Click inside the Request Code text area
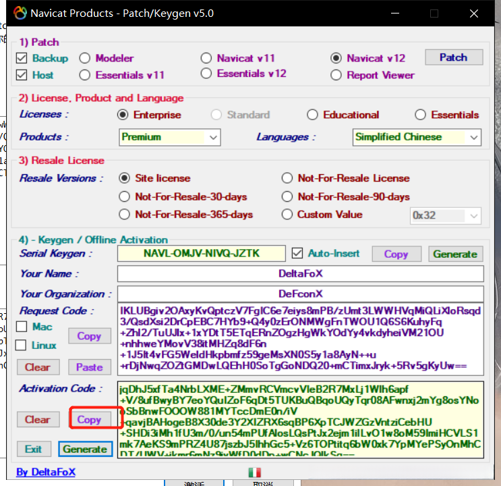The image size is (501, 486). 300,339
